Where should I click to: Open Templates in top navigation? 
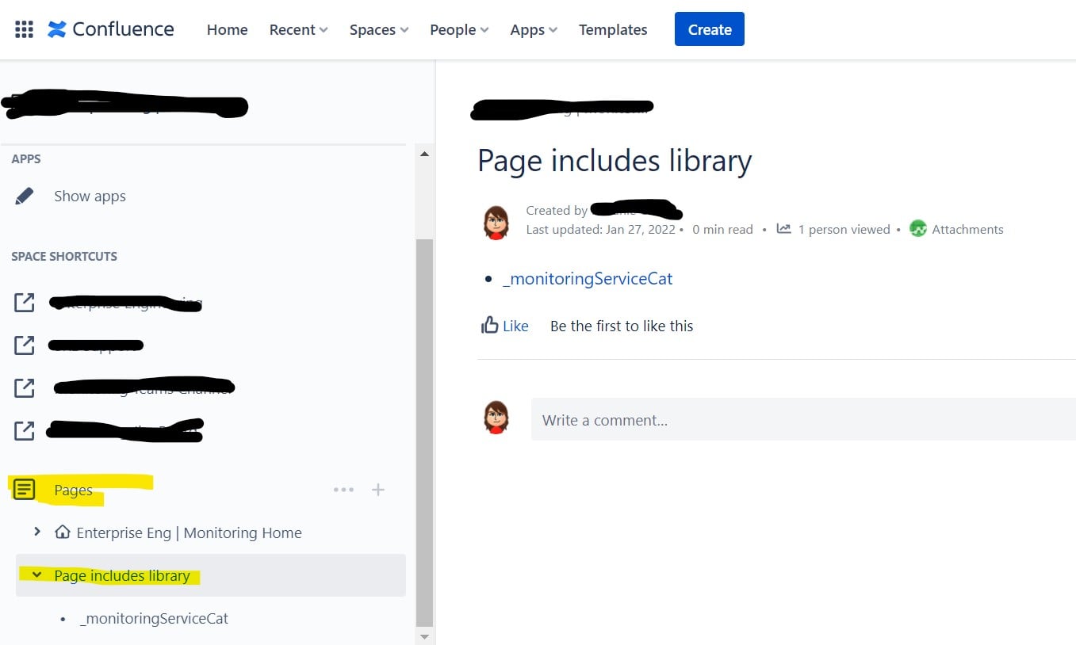pyautogui.click(x=613, y=29)
